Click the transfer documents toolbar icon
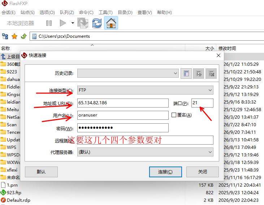 (x=83, y=23)
